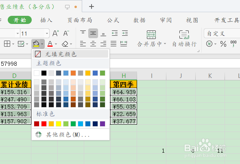240x164 pixels.
Task: Increase indent in the ribbon
Action: (x=125, y=33)
